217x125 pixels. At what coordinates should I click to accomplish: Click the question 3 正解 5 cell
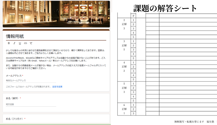point(124,50)
